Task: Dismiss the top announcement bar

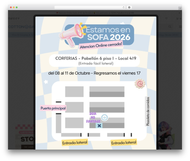Action: tap(179, 13)
